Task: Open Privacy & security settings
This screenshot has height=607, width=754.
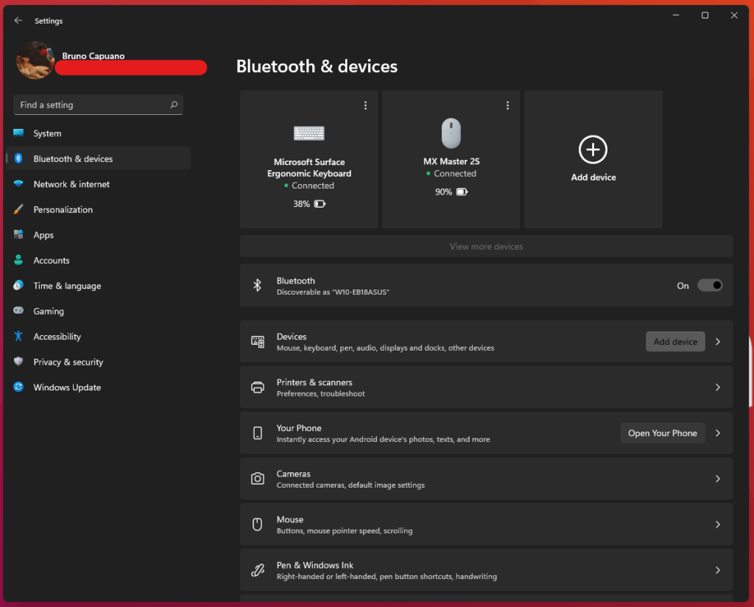Action: 68,362
